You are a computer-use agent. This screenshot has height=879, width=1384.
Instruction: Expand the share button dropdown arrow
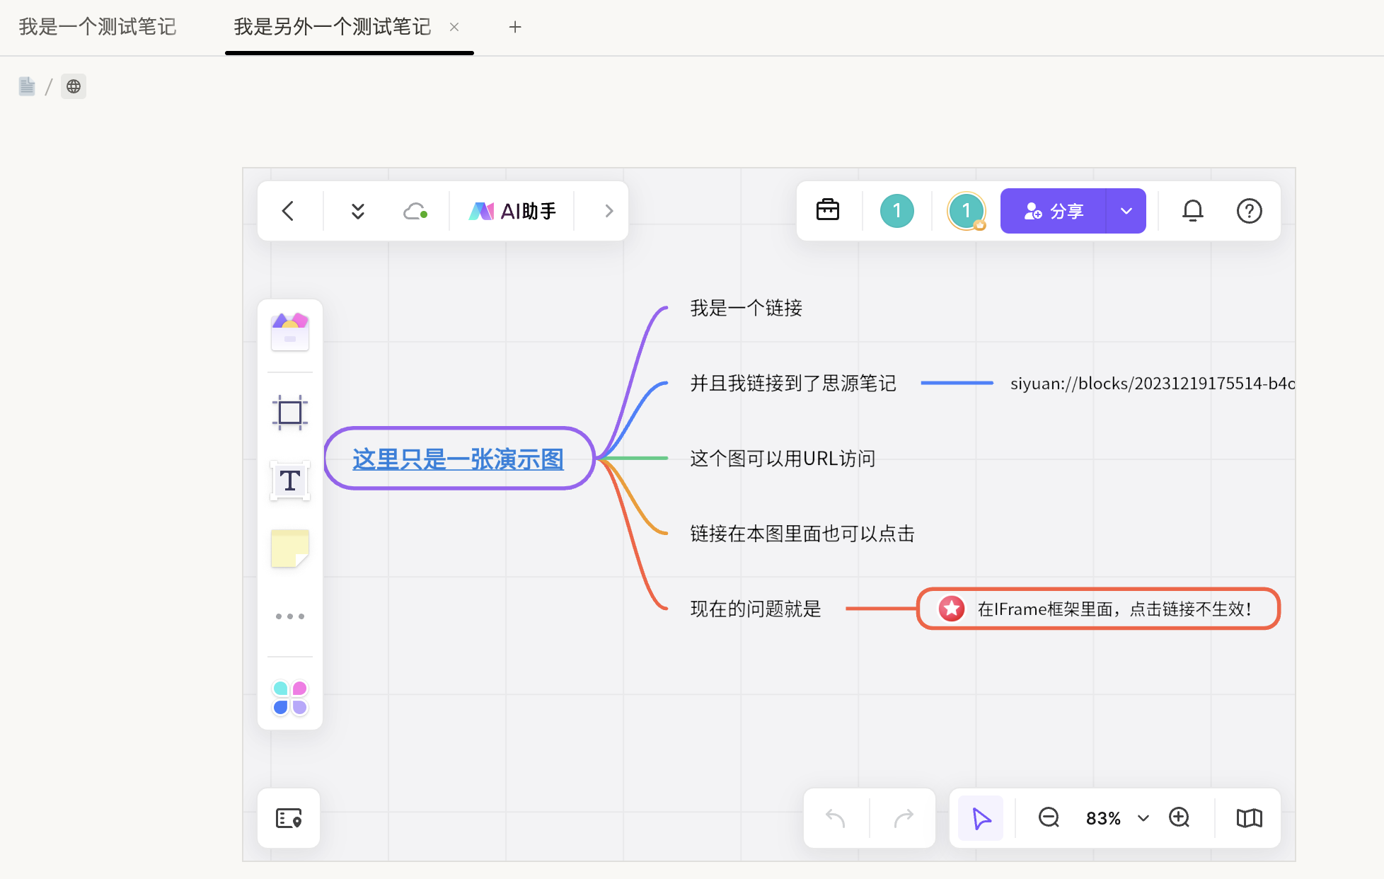point(1126,211)
